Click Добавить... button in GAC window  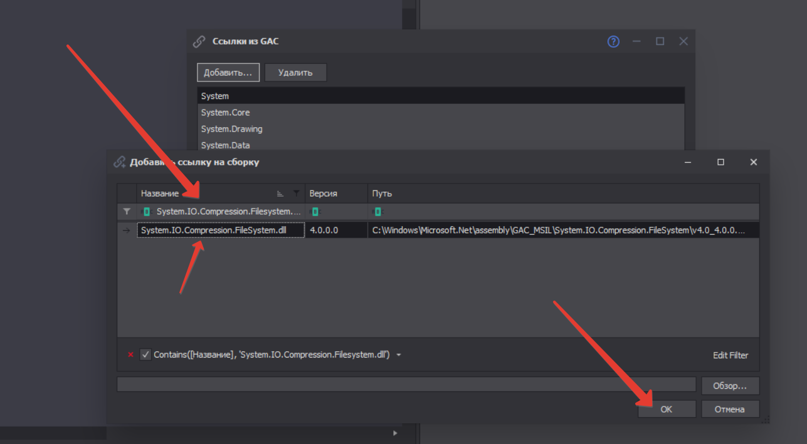(228, 73)
